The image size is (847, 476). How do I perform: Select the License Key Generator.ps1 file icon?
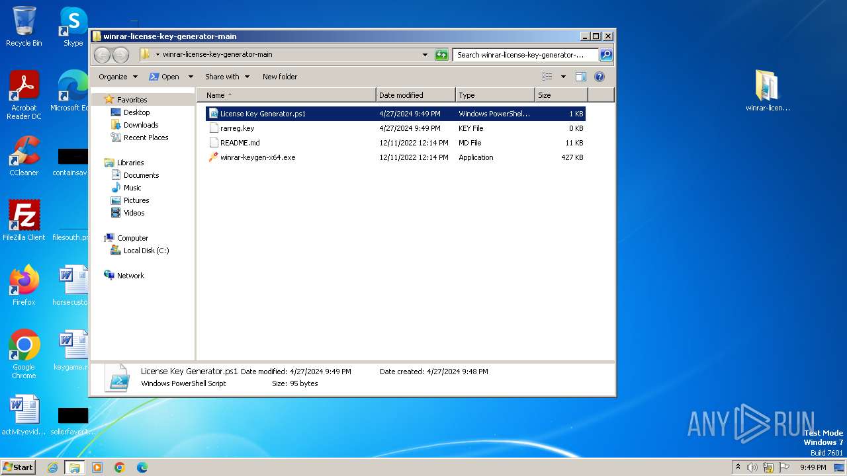pos(214,114)
